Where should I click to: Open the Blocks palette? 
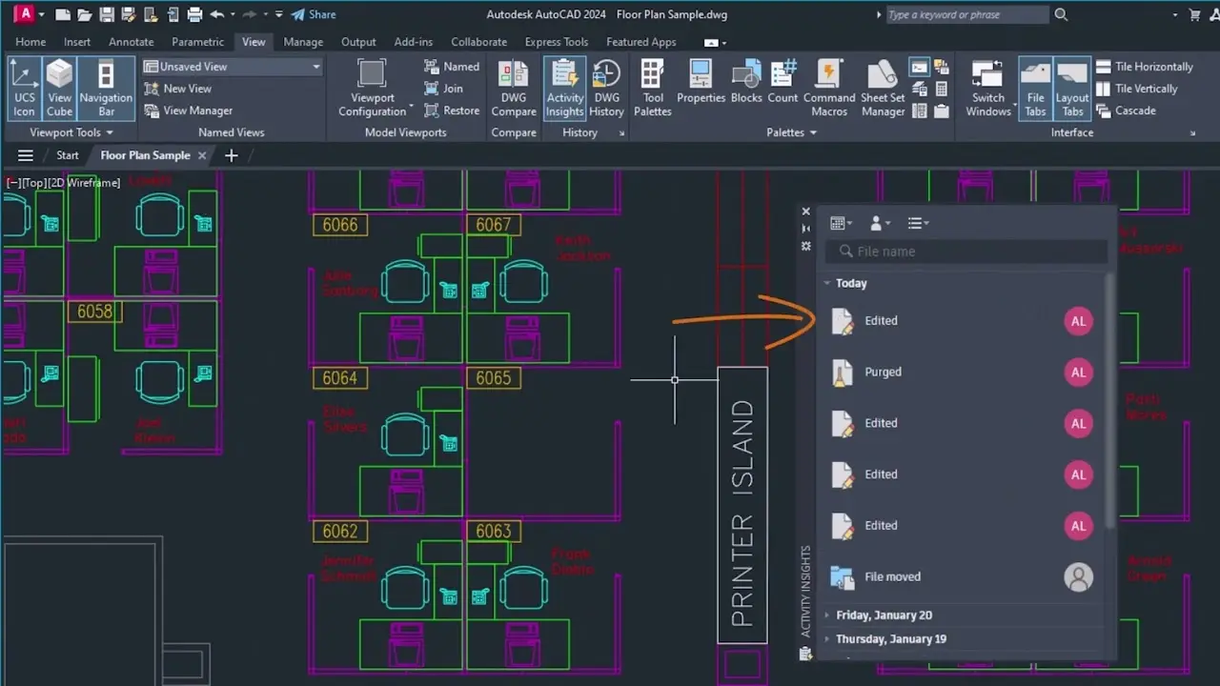coord(746,82)
